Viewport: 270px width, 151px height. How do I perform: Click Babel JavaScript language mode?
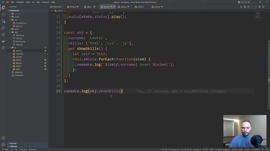222,150
